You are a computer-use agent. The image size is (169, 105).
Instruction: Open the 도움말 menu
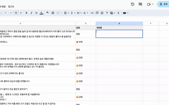3,6
